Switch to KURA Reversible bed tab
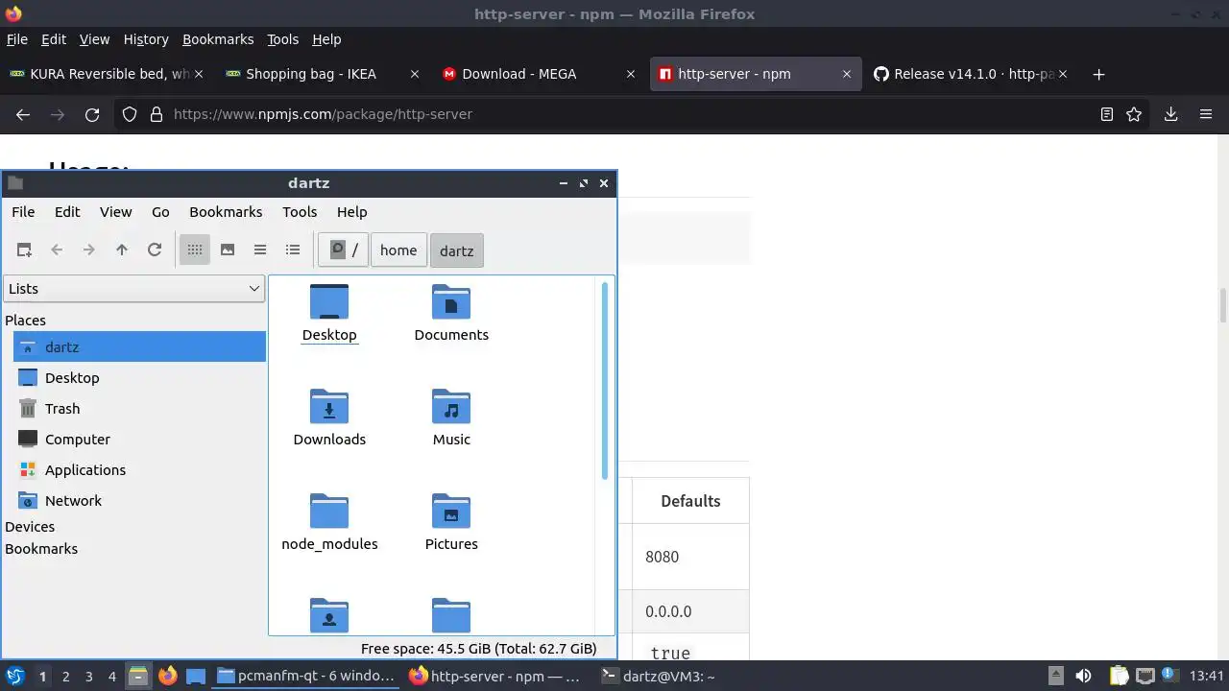Image resolution: width=1229 pixels, height=691 pixels. [108, 74]
